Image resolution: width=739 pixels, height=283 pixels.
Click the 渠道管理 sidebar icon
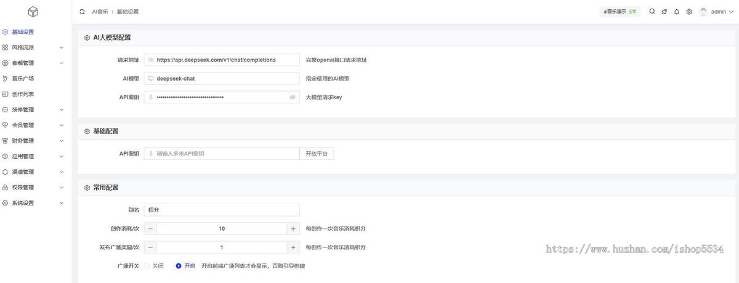pos(5,172)
